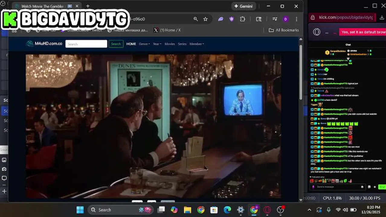Image resolution: width=386 pixels, height=217 pixels.
Task: Open the volume speaker tray icon
Action: (x=346, y=210)
